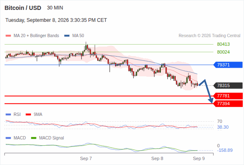Click the 30 MIN timeframe label
This screenshot has height=165, width=244.
click(55, 8)
